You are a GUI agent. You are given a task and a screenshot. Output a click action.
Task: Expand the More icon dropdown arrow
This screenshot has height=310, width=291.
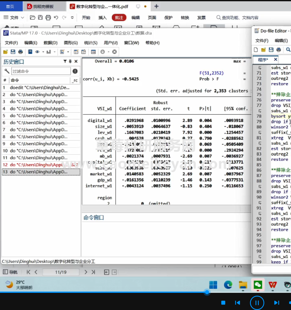click(x=108, y=52)
